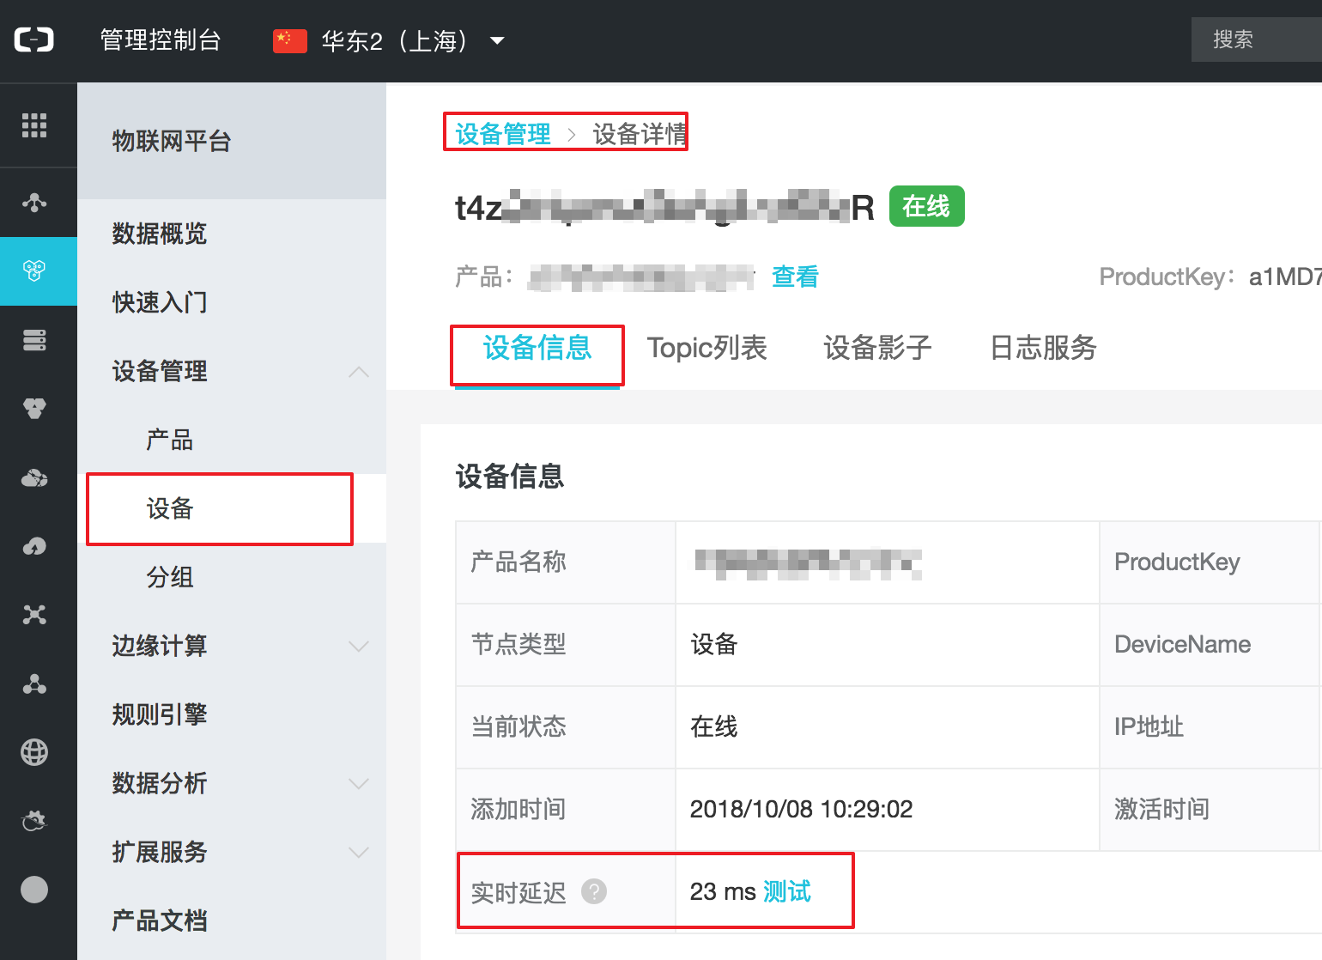Click the 实时延迟 table label

[x=518, y=893]
